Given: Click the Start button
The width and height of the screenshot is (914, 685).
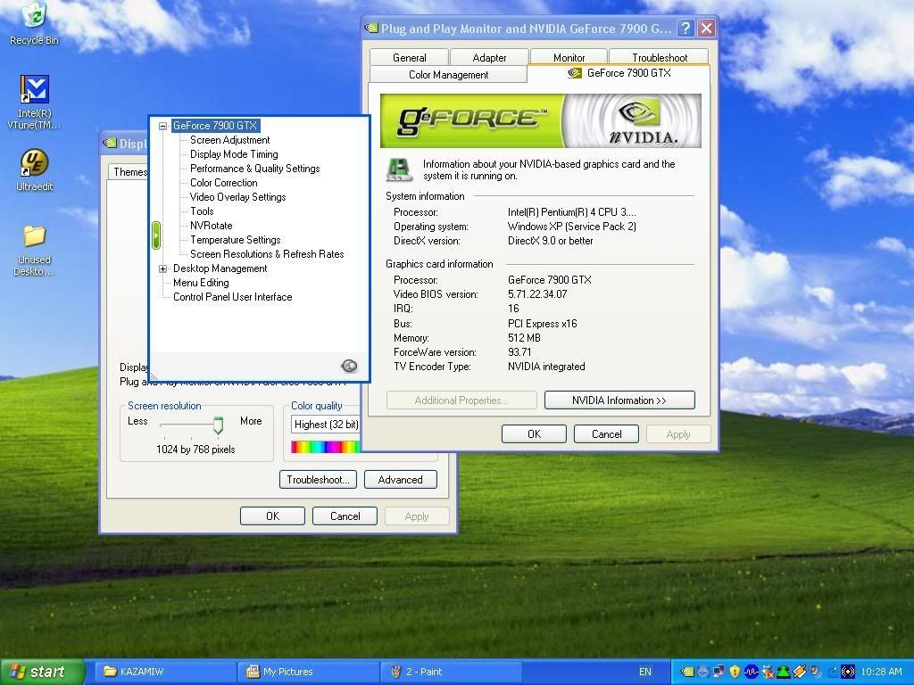Looking at the screenshot, I should 42,672.
